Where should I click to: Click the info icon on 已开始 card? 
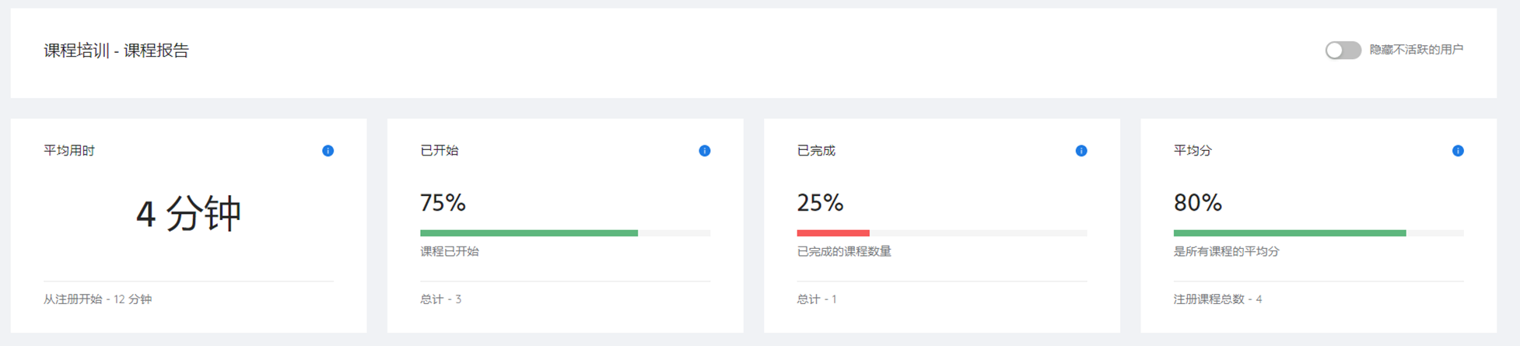[704, 151]
